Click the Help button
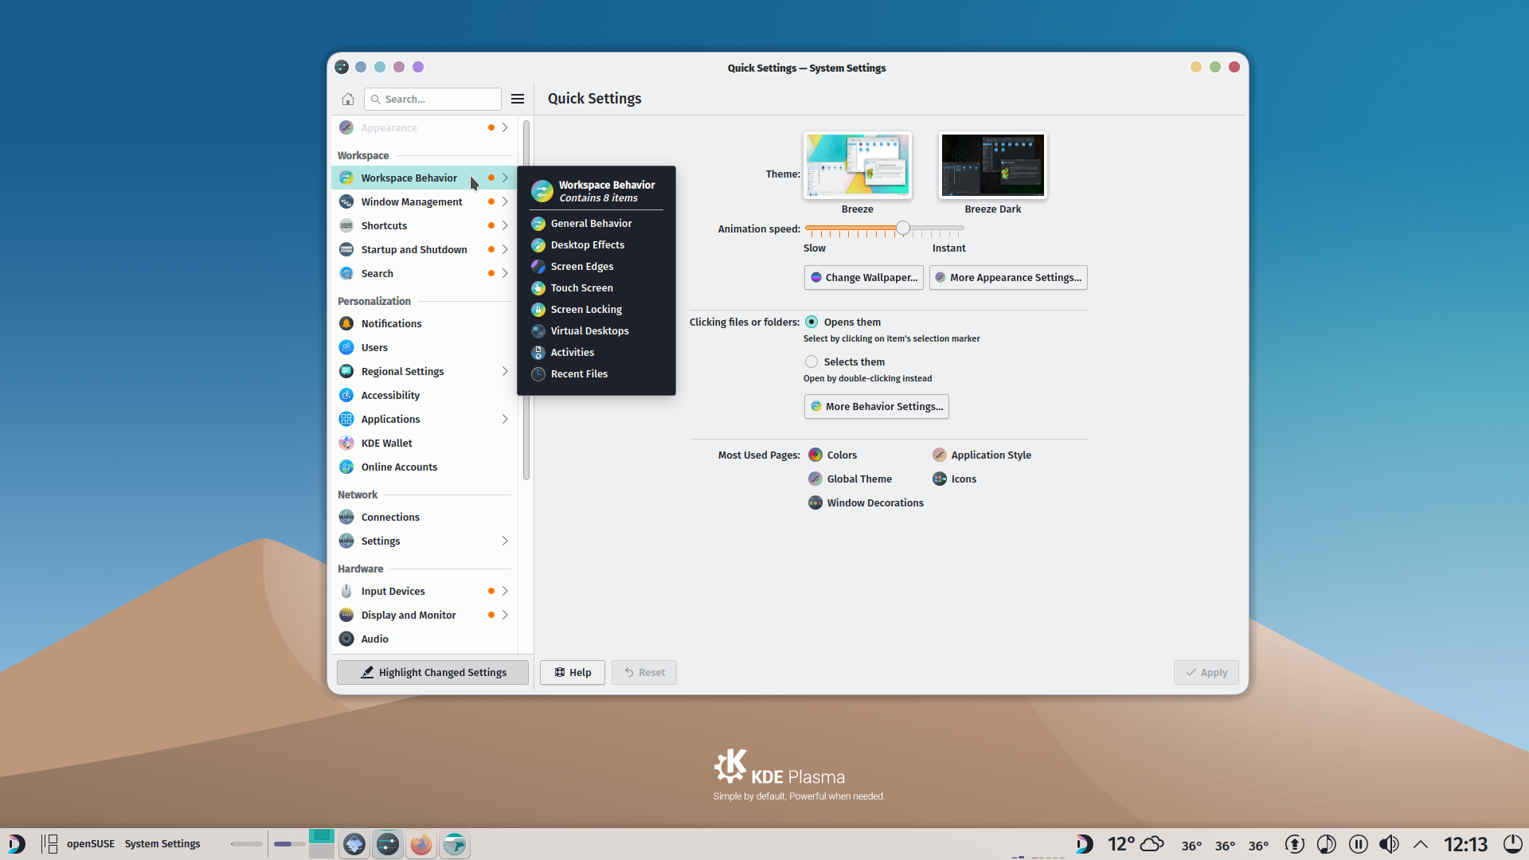Screen dimensions: 1529x860 tap(573, 672)
